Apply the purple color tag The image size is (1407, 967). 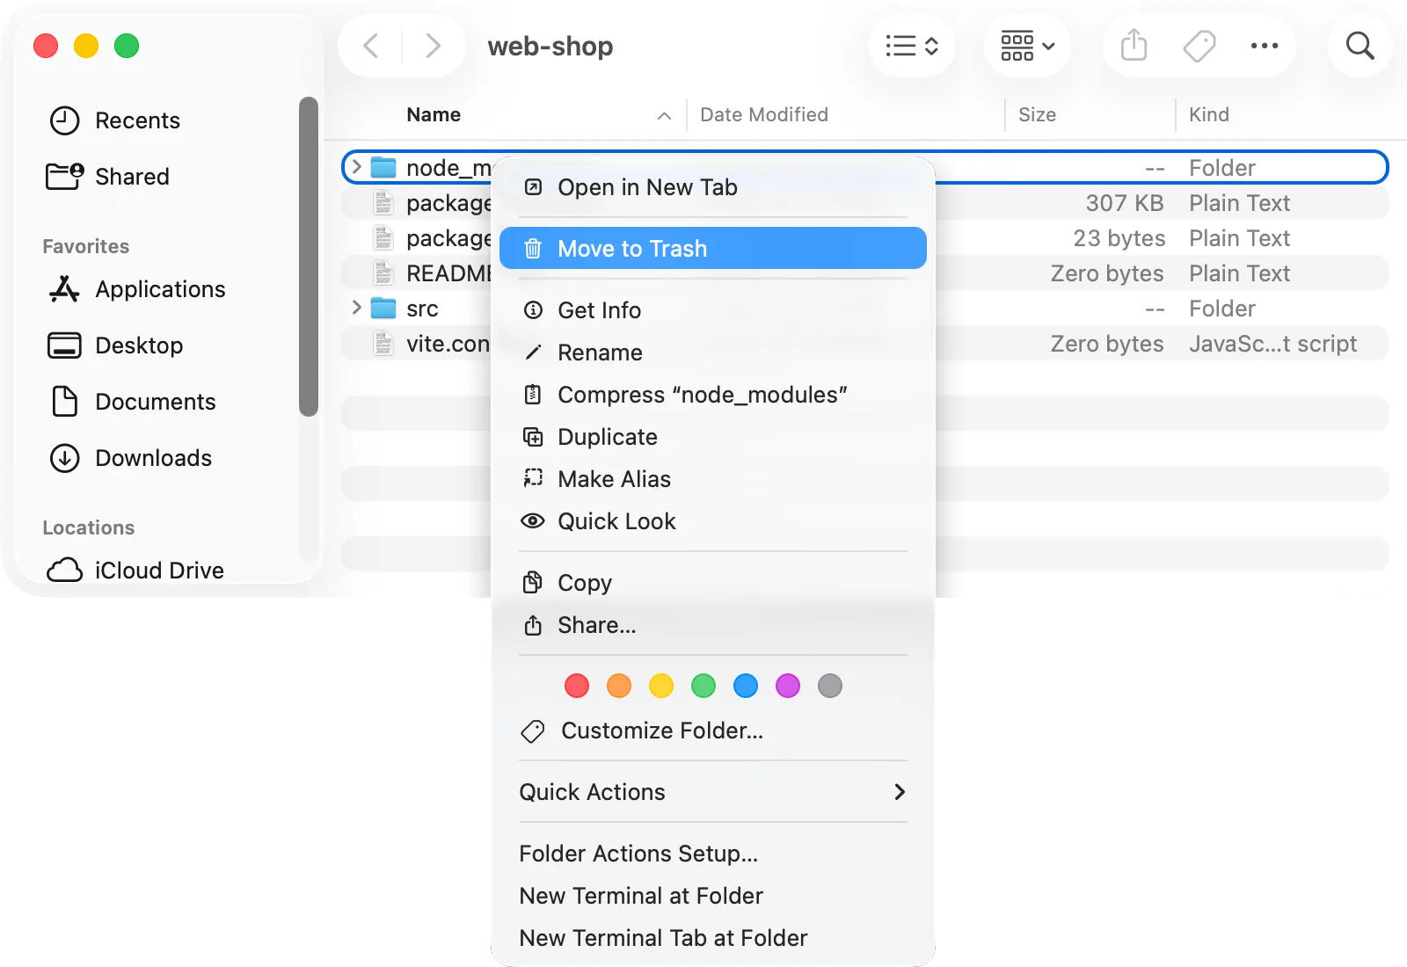click(x=788, y=686)
